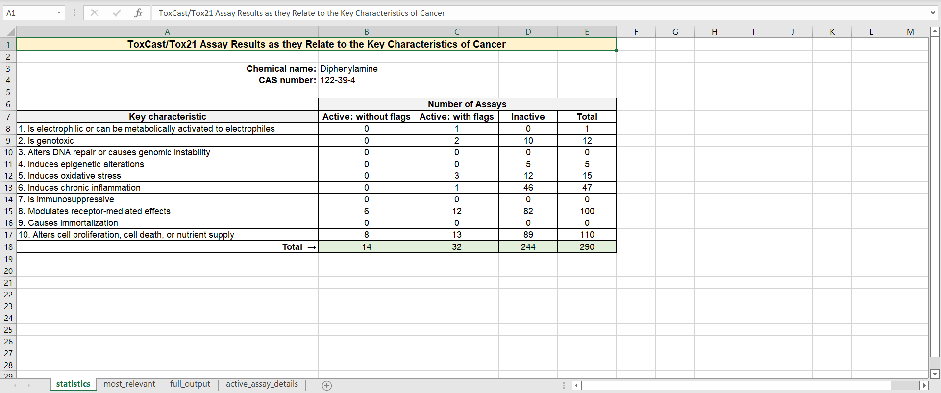Viewport: 941px width, 393px height.
Task: Click the 'Inactive' column header cell
Action: (528, 117)
